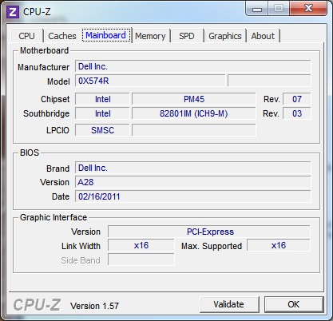Click the LPCIO SMSC field
Image resolution: width=333 pixels, height=321 pixels.
coord(102,130)
